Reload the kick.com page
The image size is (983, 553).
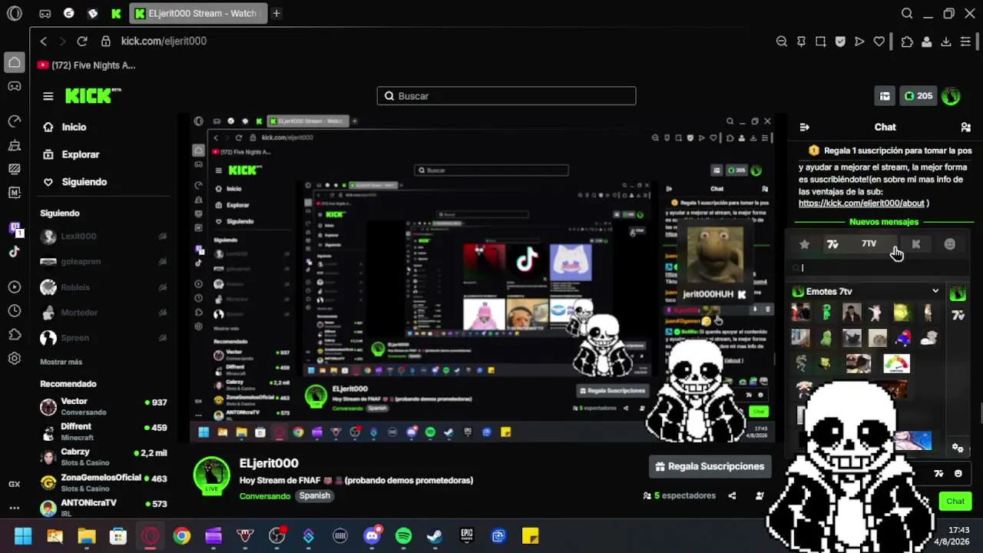(x=82, y=41)
